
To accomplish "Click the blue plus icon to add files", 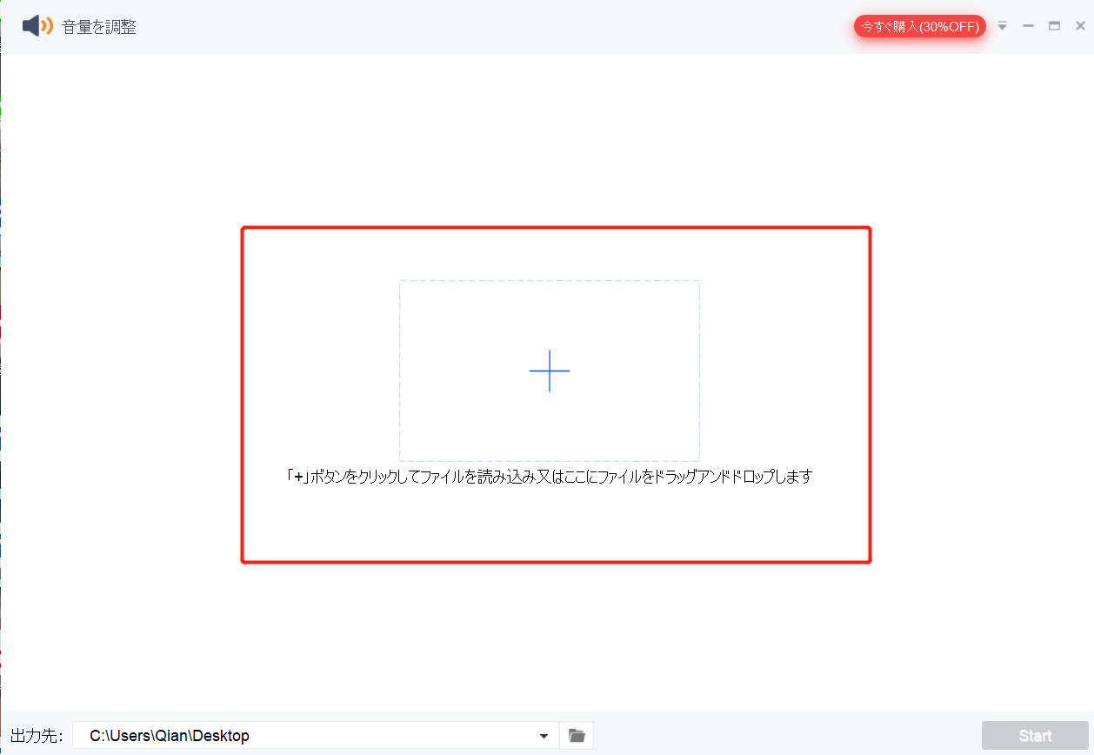I will 550,371.
